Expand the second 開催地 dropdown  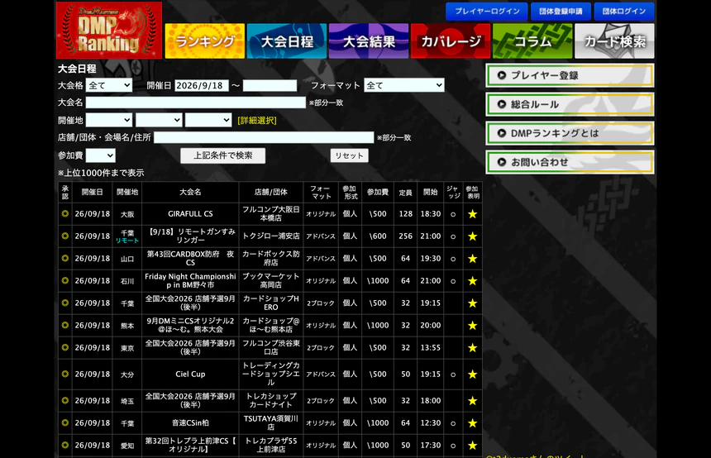pyautogui.click(x=159, y=120)
